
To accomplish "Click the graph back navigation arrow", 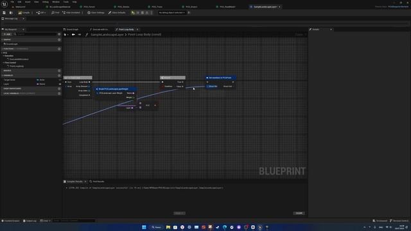I will pyautogui.click(x=73, y=35).
